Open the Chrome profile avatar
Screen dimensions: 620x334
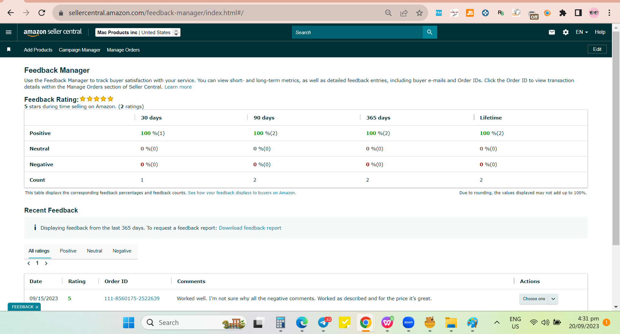pyautogui.click(x=594, y=13)
